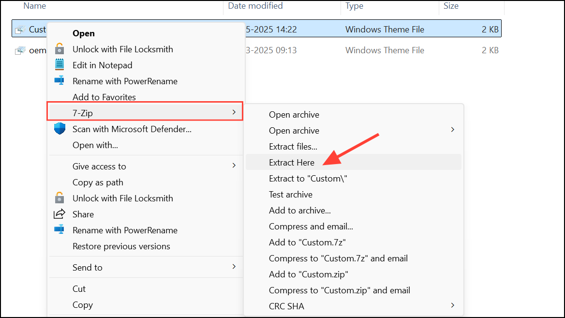Sort files by the Date modified column

pyautogui.click(x=255, y=6)
